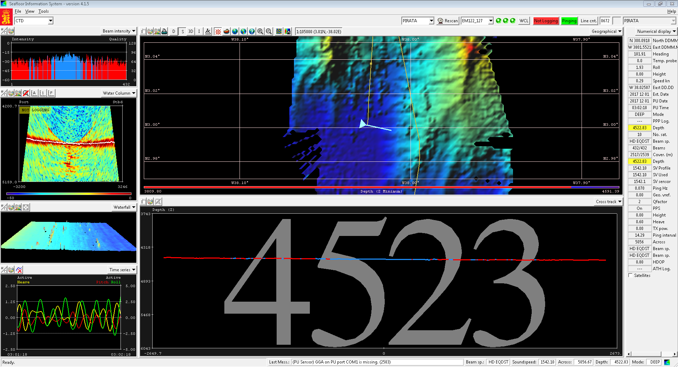Toggle the WCL button
The width and height of the screenshot is (678, 367).
click(x=524, y=21)
